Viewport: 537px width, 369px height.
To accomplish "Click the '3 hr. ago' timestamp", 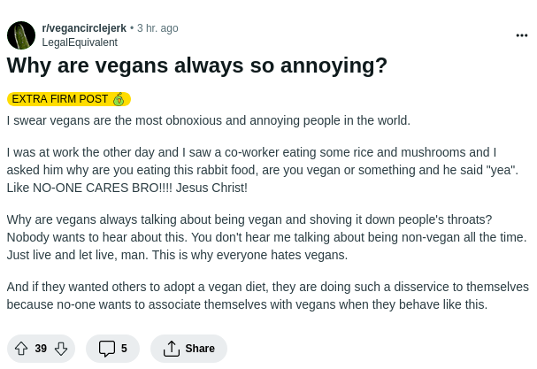I will (x=157, y=28).
